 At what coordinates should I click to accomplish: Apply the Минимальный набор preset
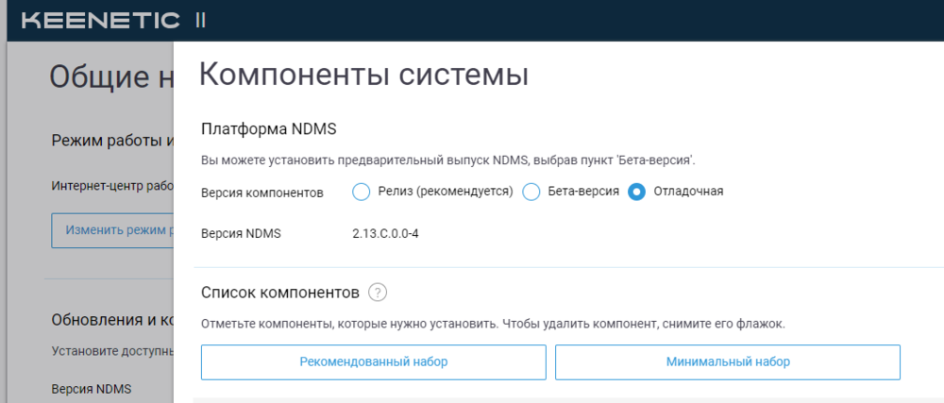(727, 362)
